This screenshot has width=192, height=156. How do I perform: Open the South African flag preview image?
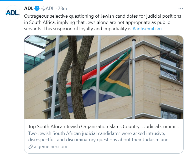[104, 77]
